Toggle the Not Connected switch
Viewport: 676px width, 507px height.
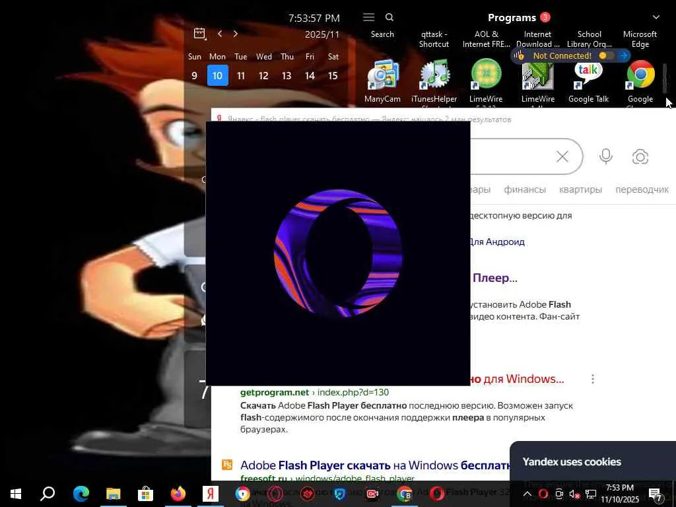(x=607, y=55)
